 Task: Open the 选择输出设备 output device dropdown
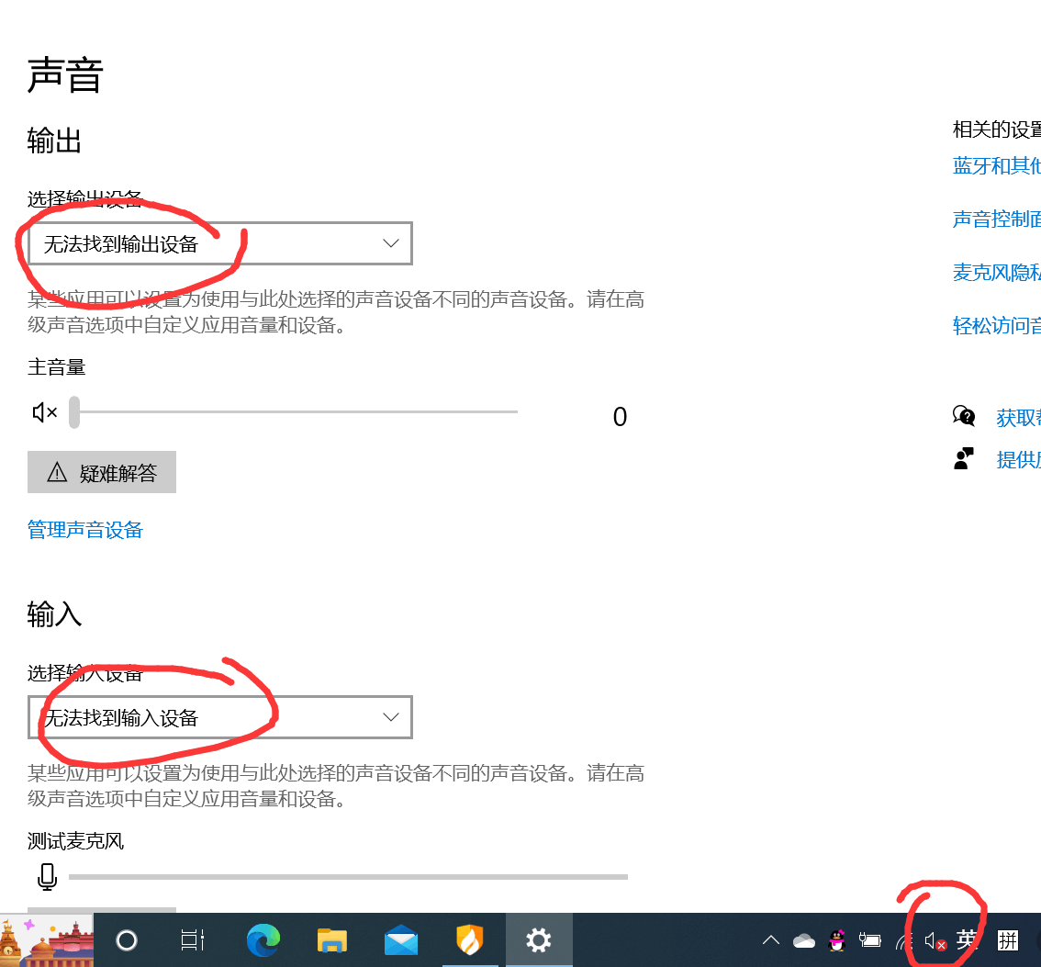pyautogui.click(x=219, y=243)
